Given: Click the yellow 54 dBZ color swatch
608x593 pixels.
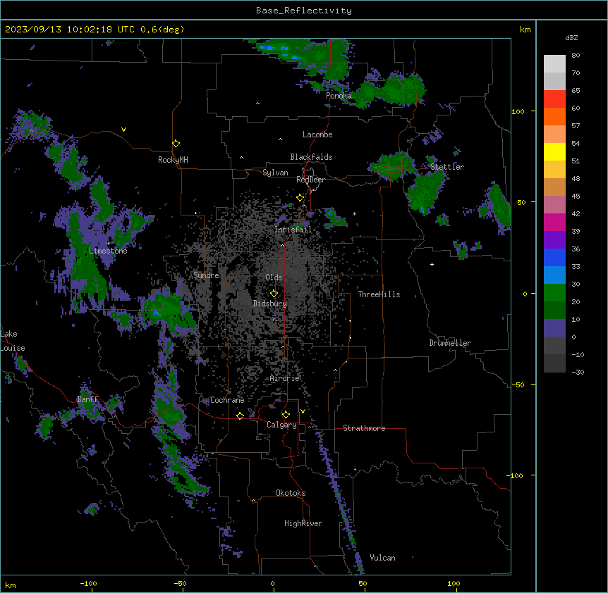Looking at the screenshot, I should (554, 151).
